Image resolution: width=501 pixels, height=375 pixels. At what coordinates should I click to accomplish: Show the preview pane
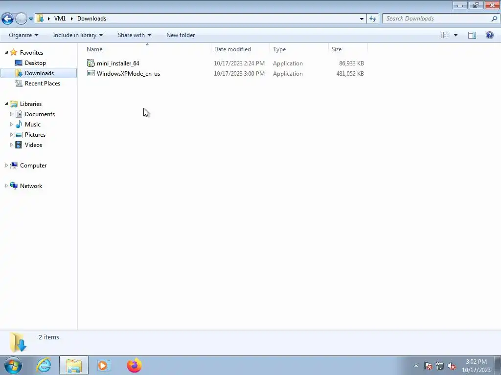[x=472, y=35]
